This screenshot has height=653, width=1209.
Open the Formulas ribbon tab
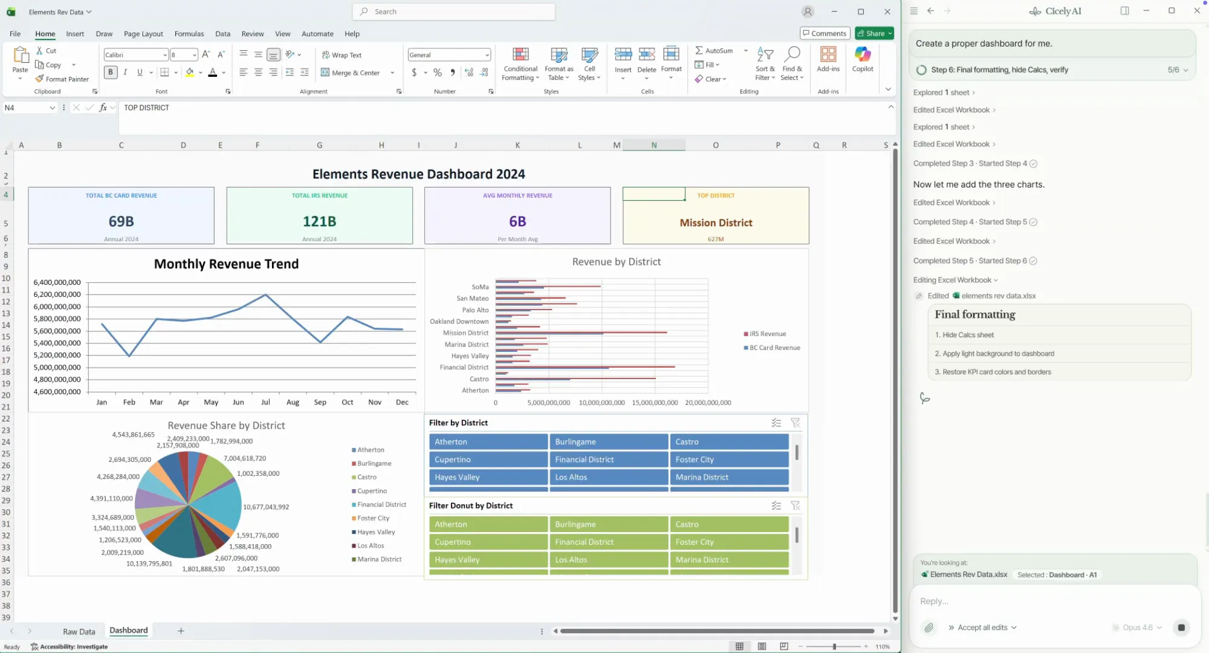pos(189,34)
